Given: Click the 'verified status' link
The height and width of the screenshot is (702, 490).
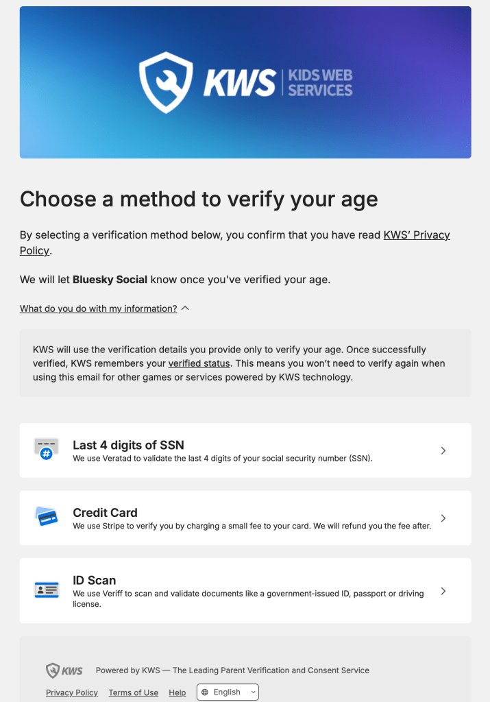Looking at the screenshot, I should (x=199, y=363).
